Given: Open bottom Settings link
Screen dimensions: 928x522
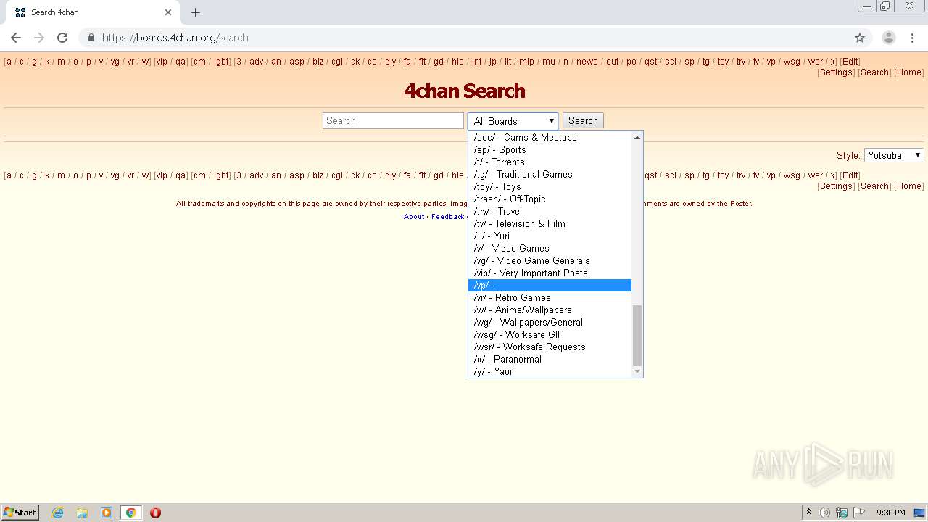Looking at the screenshot, I should point(836,186).
